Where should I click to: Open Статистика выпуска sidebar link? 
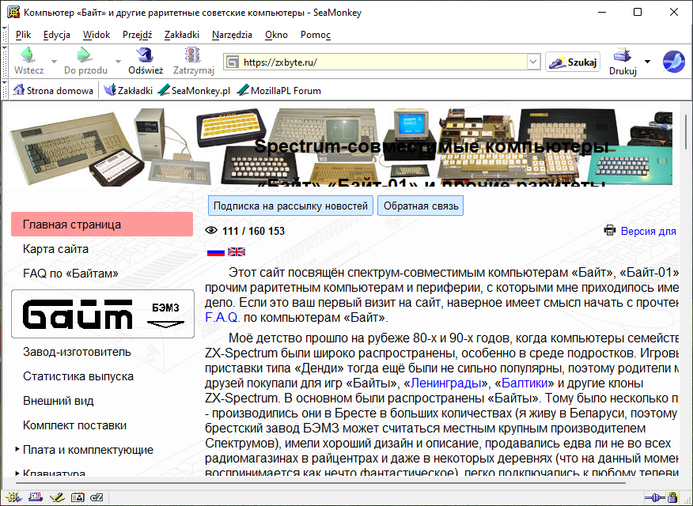pyautogui.click(x=78, y=376)
